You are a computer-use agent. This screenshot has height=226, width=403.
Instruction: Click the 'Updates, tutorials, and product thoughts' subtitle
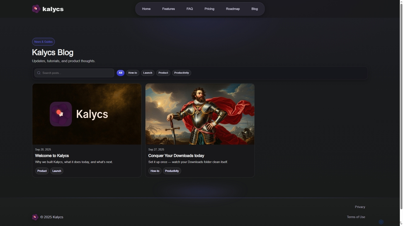pyautogui.click(x=64, y=61)
